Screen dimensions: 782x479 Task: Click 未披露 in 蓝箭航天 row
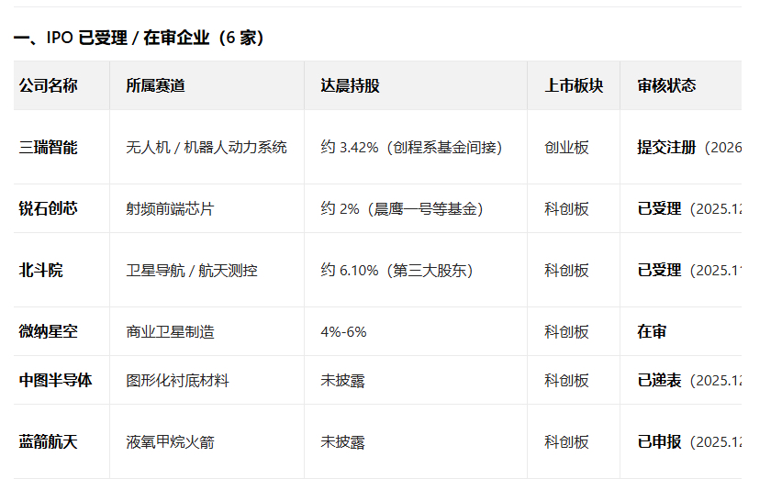pos(342,441)
